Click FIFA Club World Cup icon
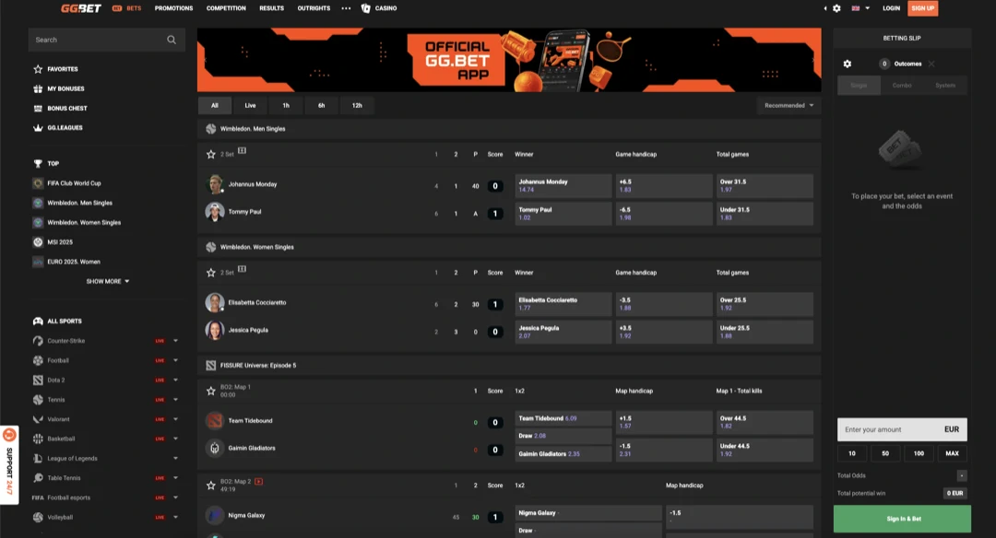 [38, 182]
